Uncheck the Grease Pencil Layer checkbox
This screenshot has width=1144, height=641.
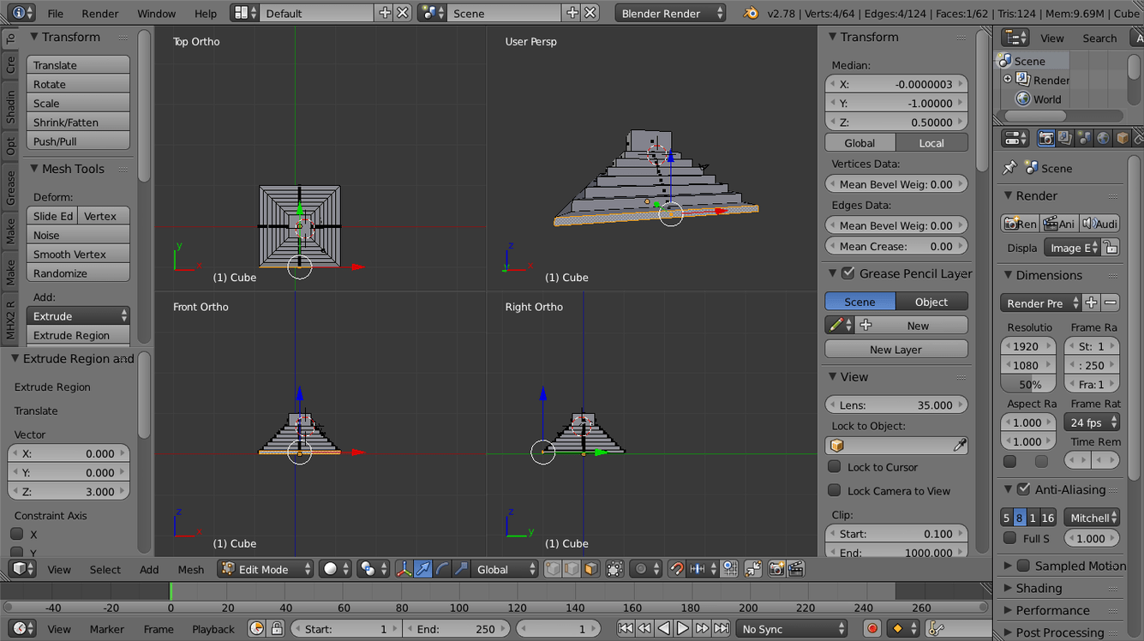pos(848,273)
